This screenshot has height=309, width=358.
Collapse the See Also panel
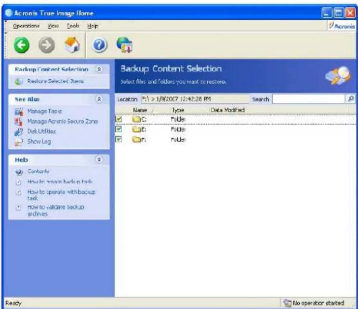[99, 99]
